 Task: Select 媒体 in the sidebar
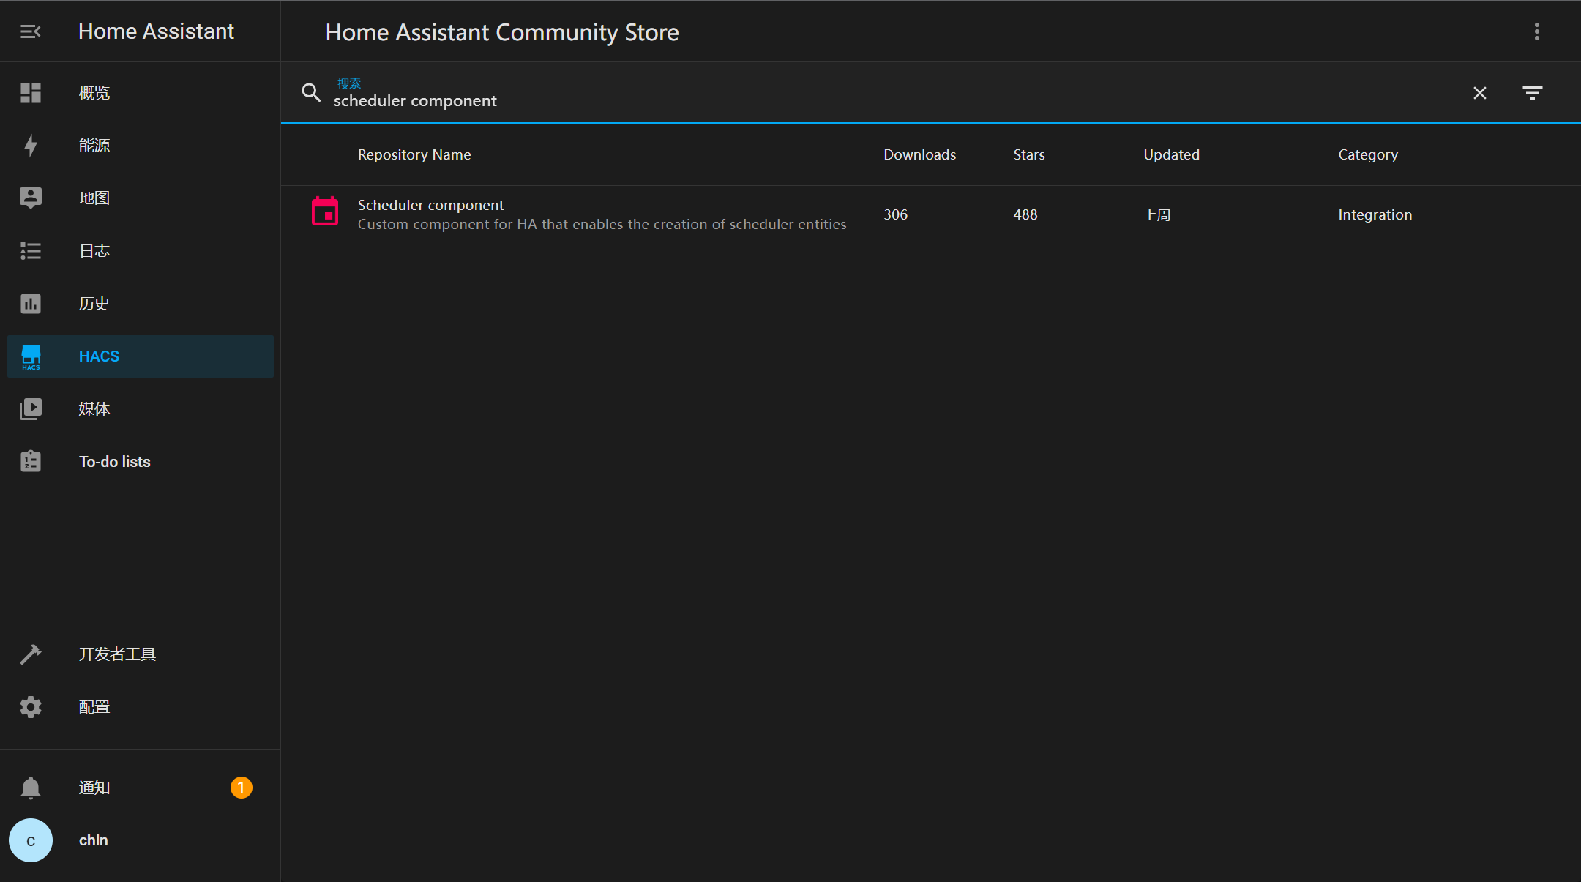coord(94,409)
